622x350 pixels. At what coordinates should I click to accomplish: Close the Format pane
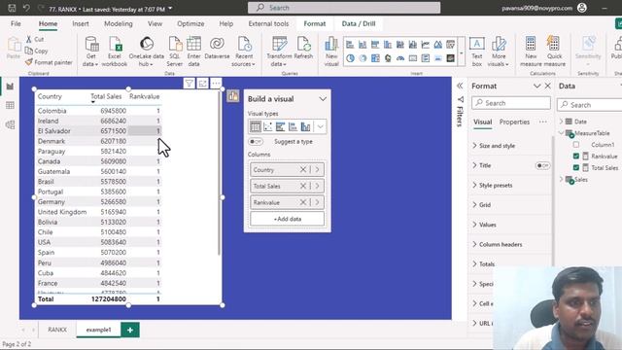(x=548, y=86)
